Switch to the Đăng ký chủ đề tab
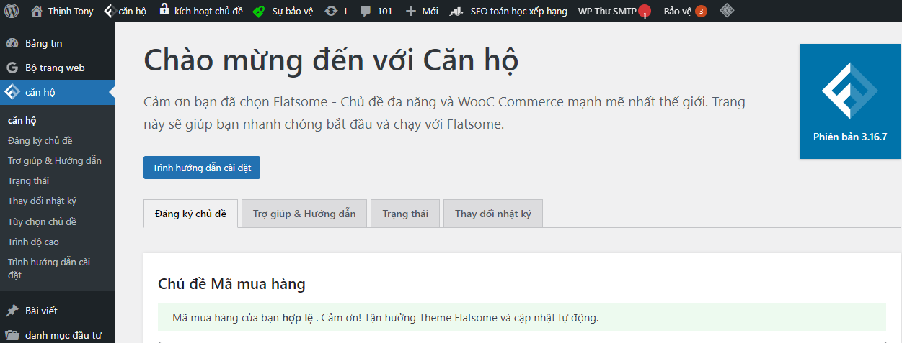Image resolution: width=902 pixels, height=343 pixels. (x=190, y=214)
